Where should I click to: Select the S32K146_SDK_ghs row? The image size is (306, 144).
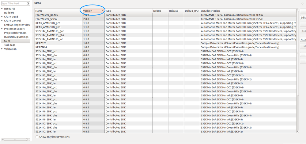pos(165,91)
